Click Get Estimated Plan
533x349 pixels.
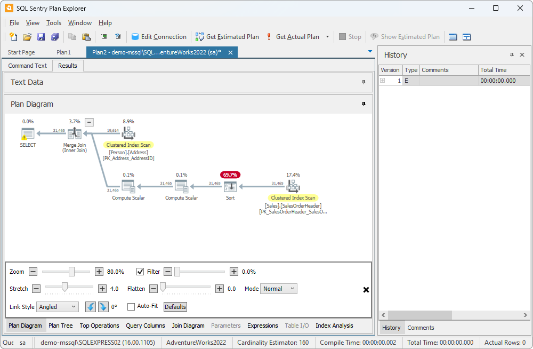point(227,37)
